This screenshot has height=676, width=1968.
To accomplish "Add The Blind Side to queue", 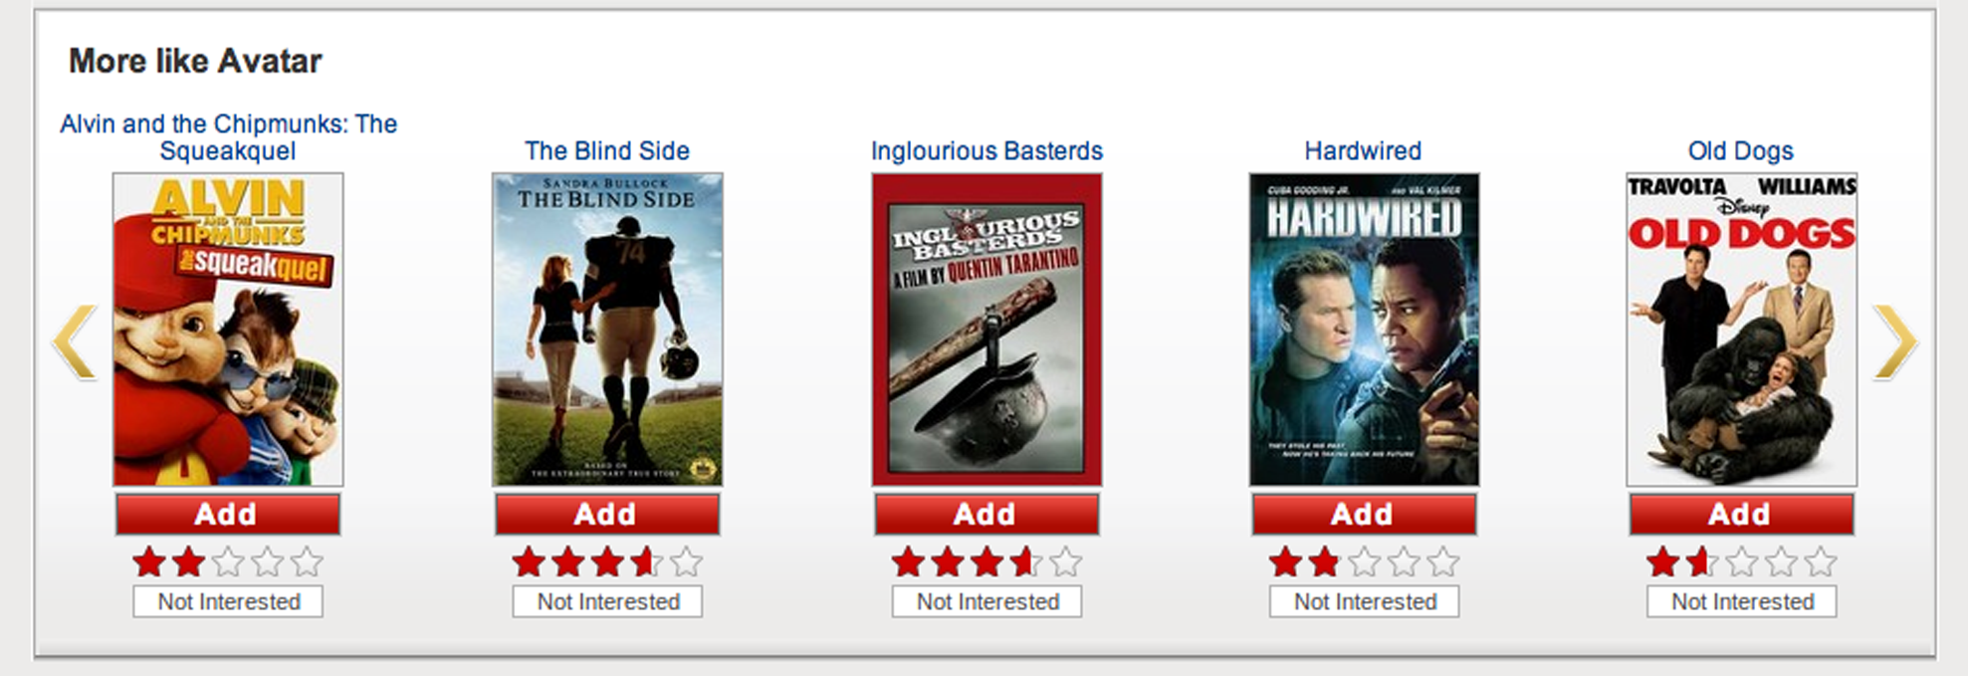I will pyautogui.click(x=607, y=515).
